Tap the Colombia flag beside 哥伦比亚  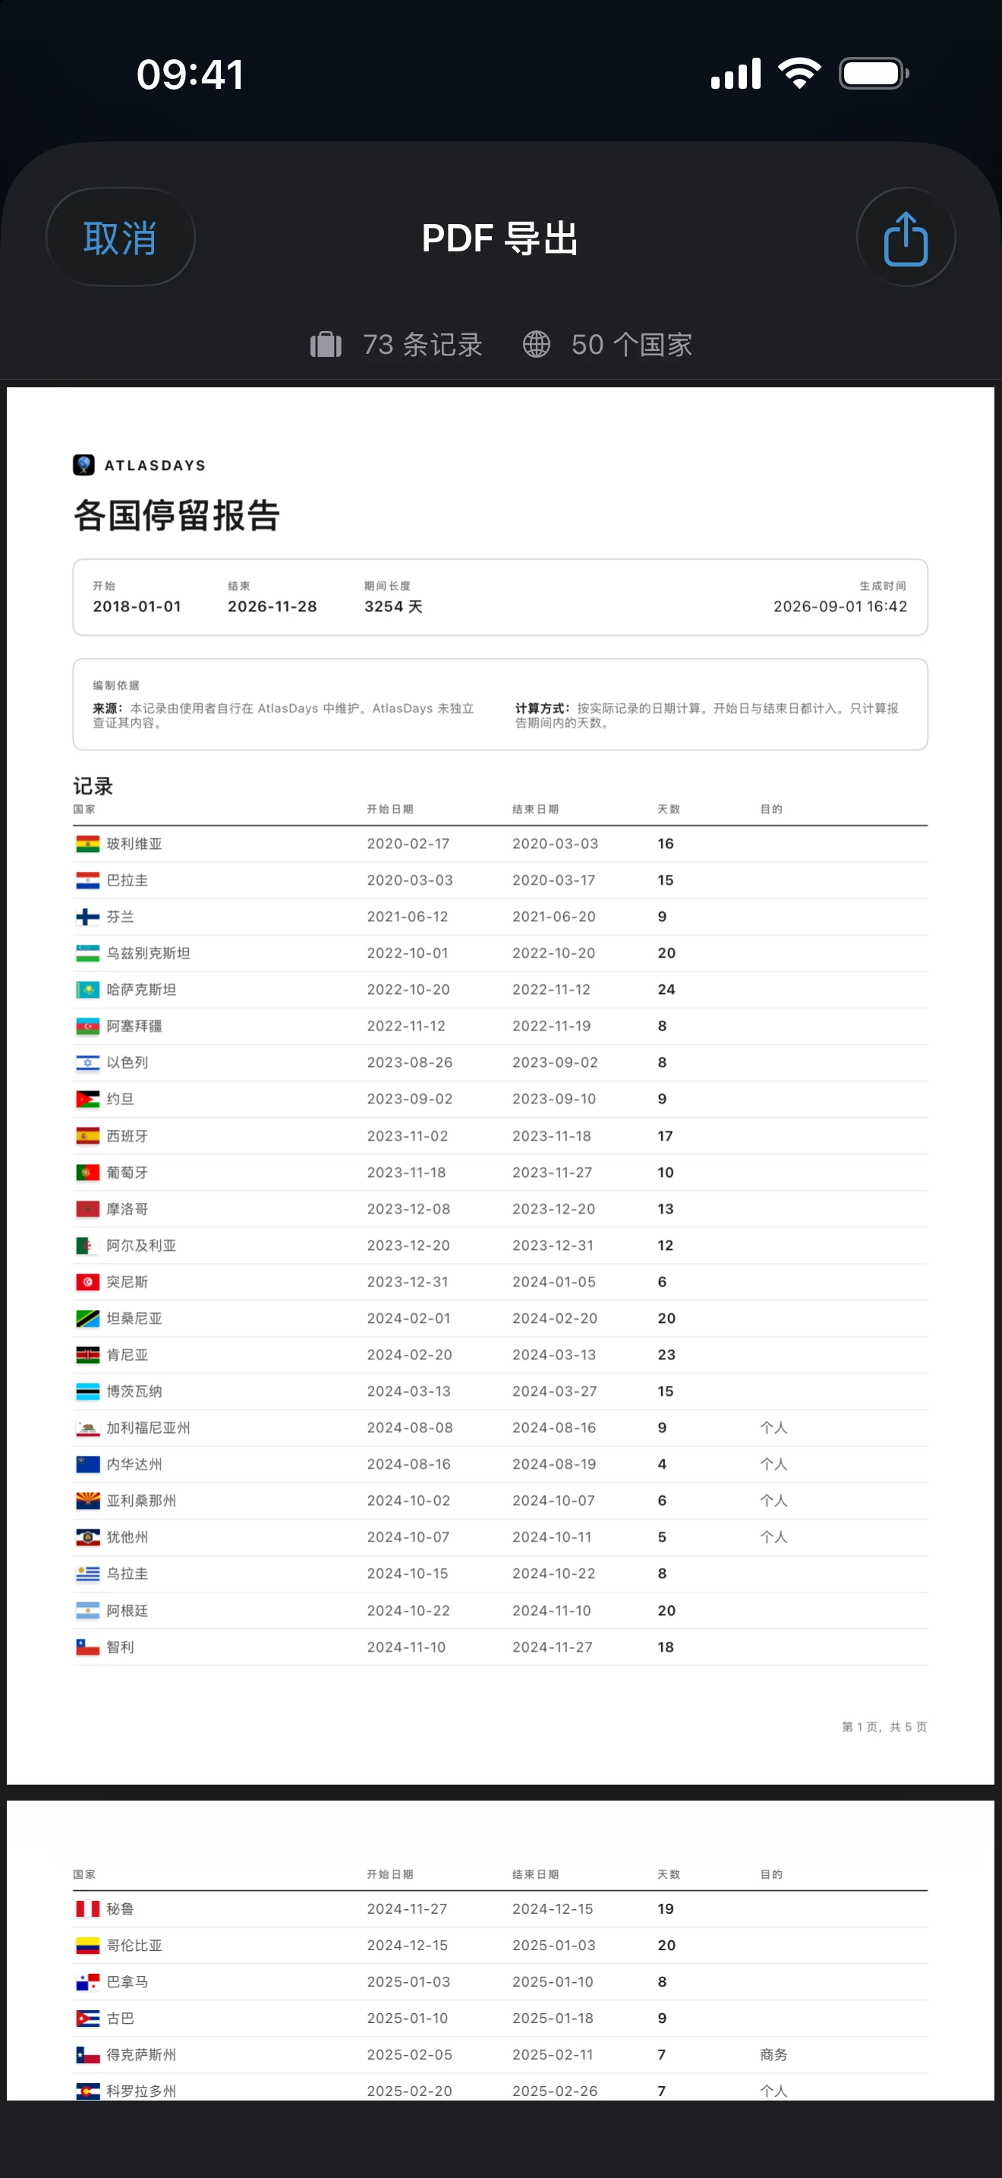88,1946
